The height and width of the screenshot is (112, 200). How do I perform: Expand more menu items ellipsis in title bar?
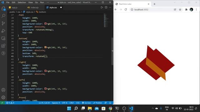coord(48,2)
